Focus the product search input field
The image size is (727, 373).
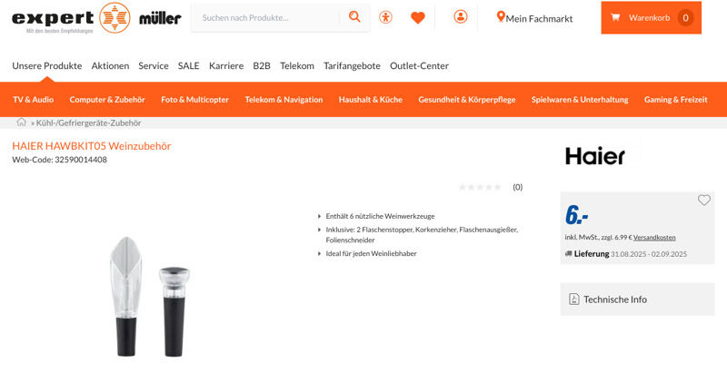click(266, 17)
